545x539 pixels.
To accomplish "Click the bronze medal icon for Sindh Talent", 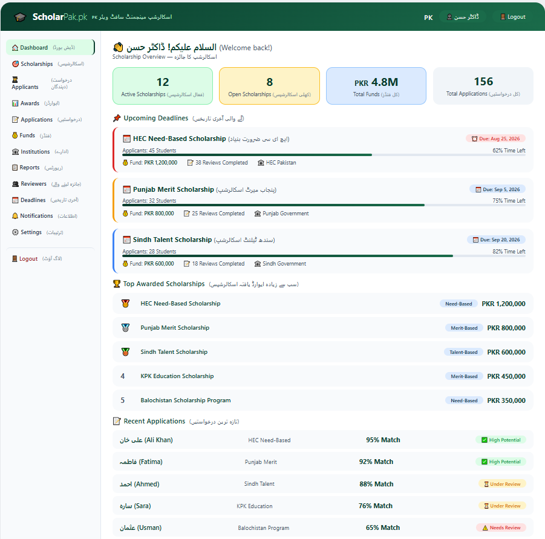I will coord(125,351).
